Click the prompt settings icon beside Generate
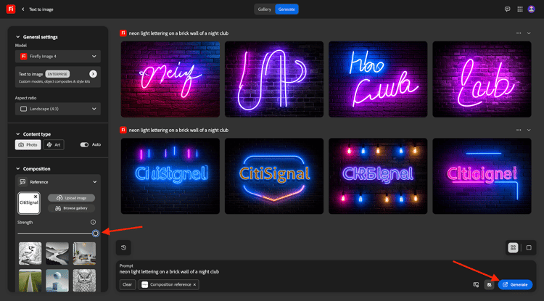This screenshot has width=544, height=301. (x=489, y=285)
